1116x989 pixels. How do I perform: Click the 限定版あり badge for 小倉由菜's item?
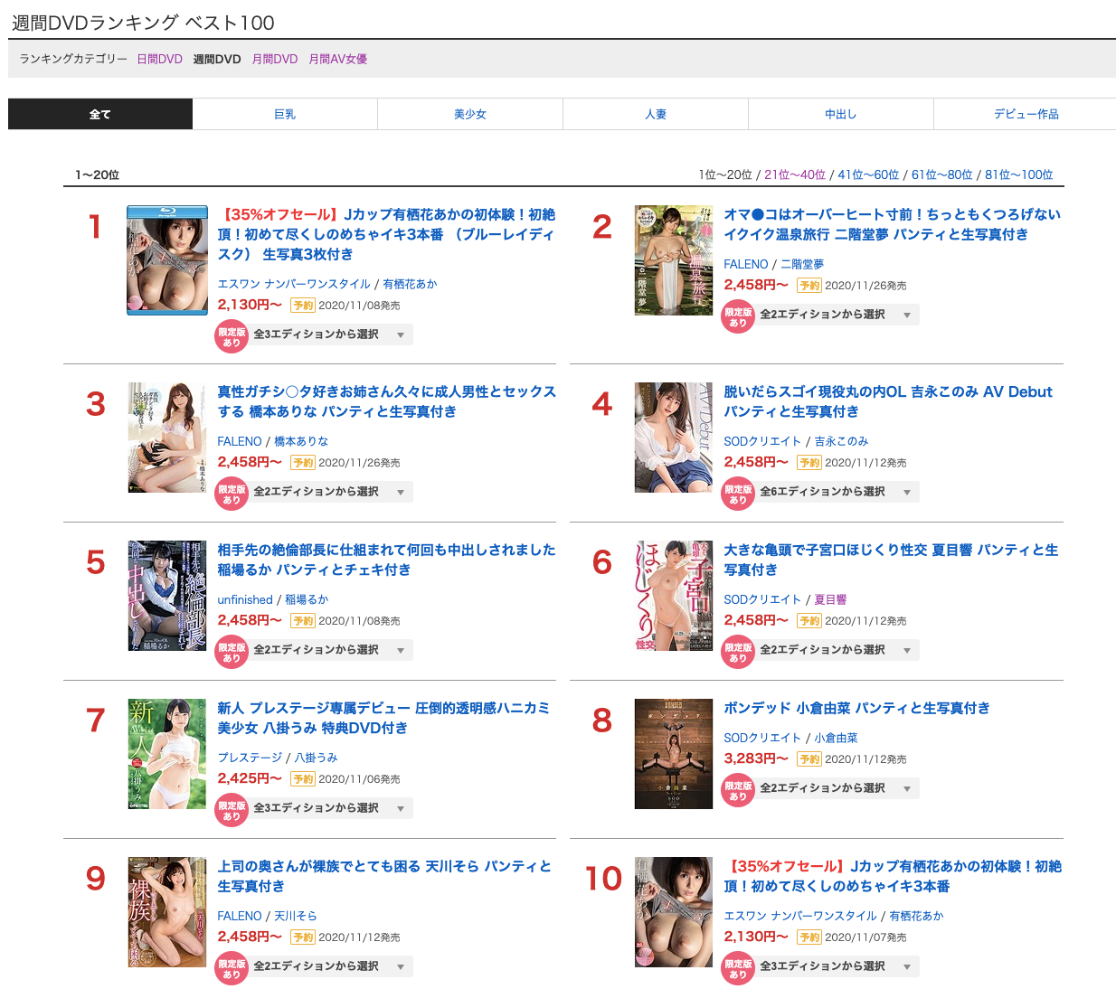738,790
